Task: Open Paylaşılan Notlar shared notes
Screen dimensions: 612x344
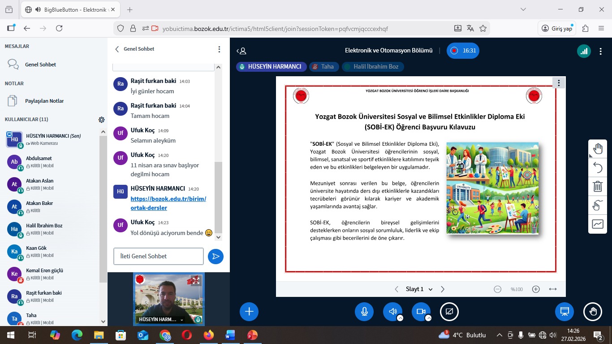Action: click(44, 101)
